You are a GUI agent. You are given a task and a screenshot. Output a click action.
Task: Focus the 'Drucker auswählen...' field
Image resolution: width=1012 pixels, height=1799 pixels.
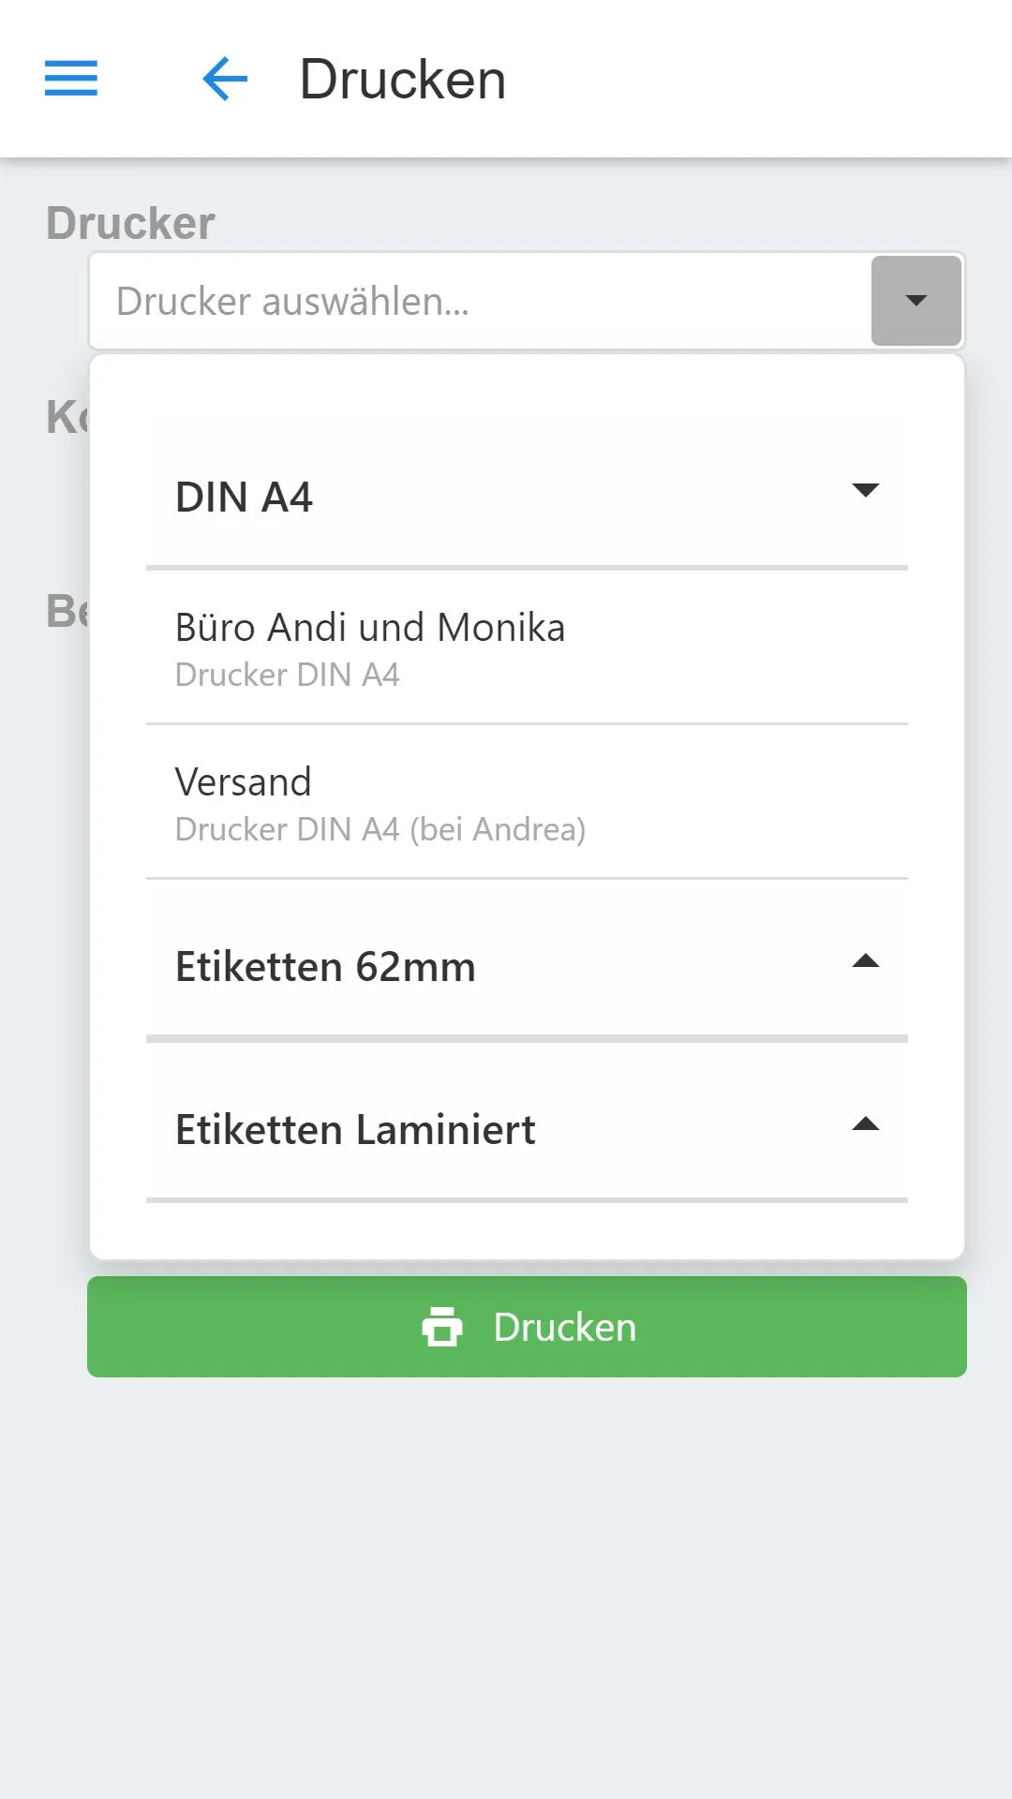pyautogui.click(x=481, y=301)
